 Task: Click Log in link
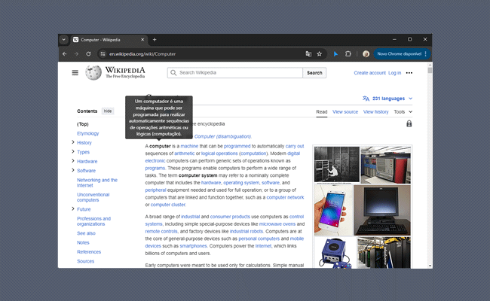395,73
